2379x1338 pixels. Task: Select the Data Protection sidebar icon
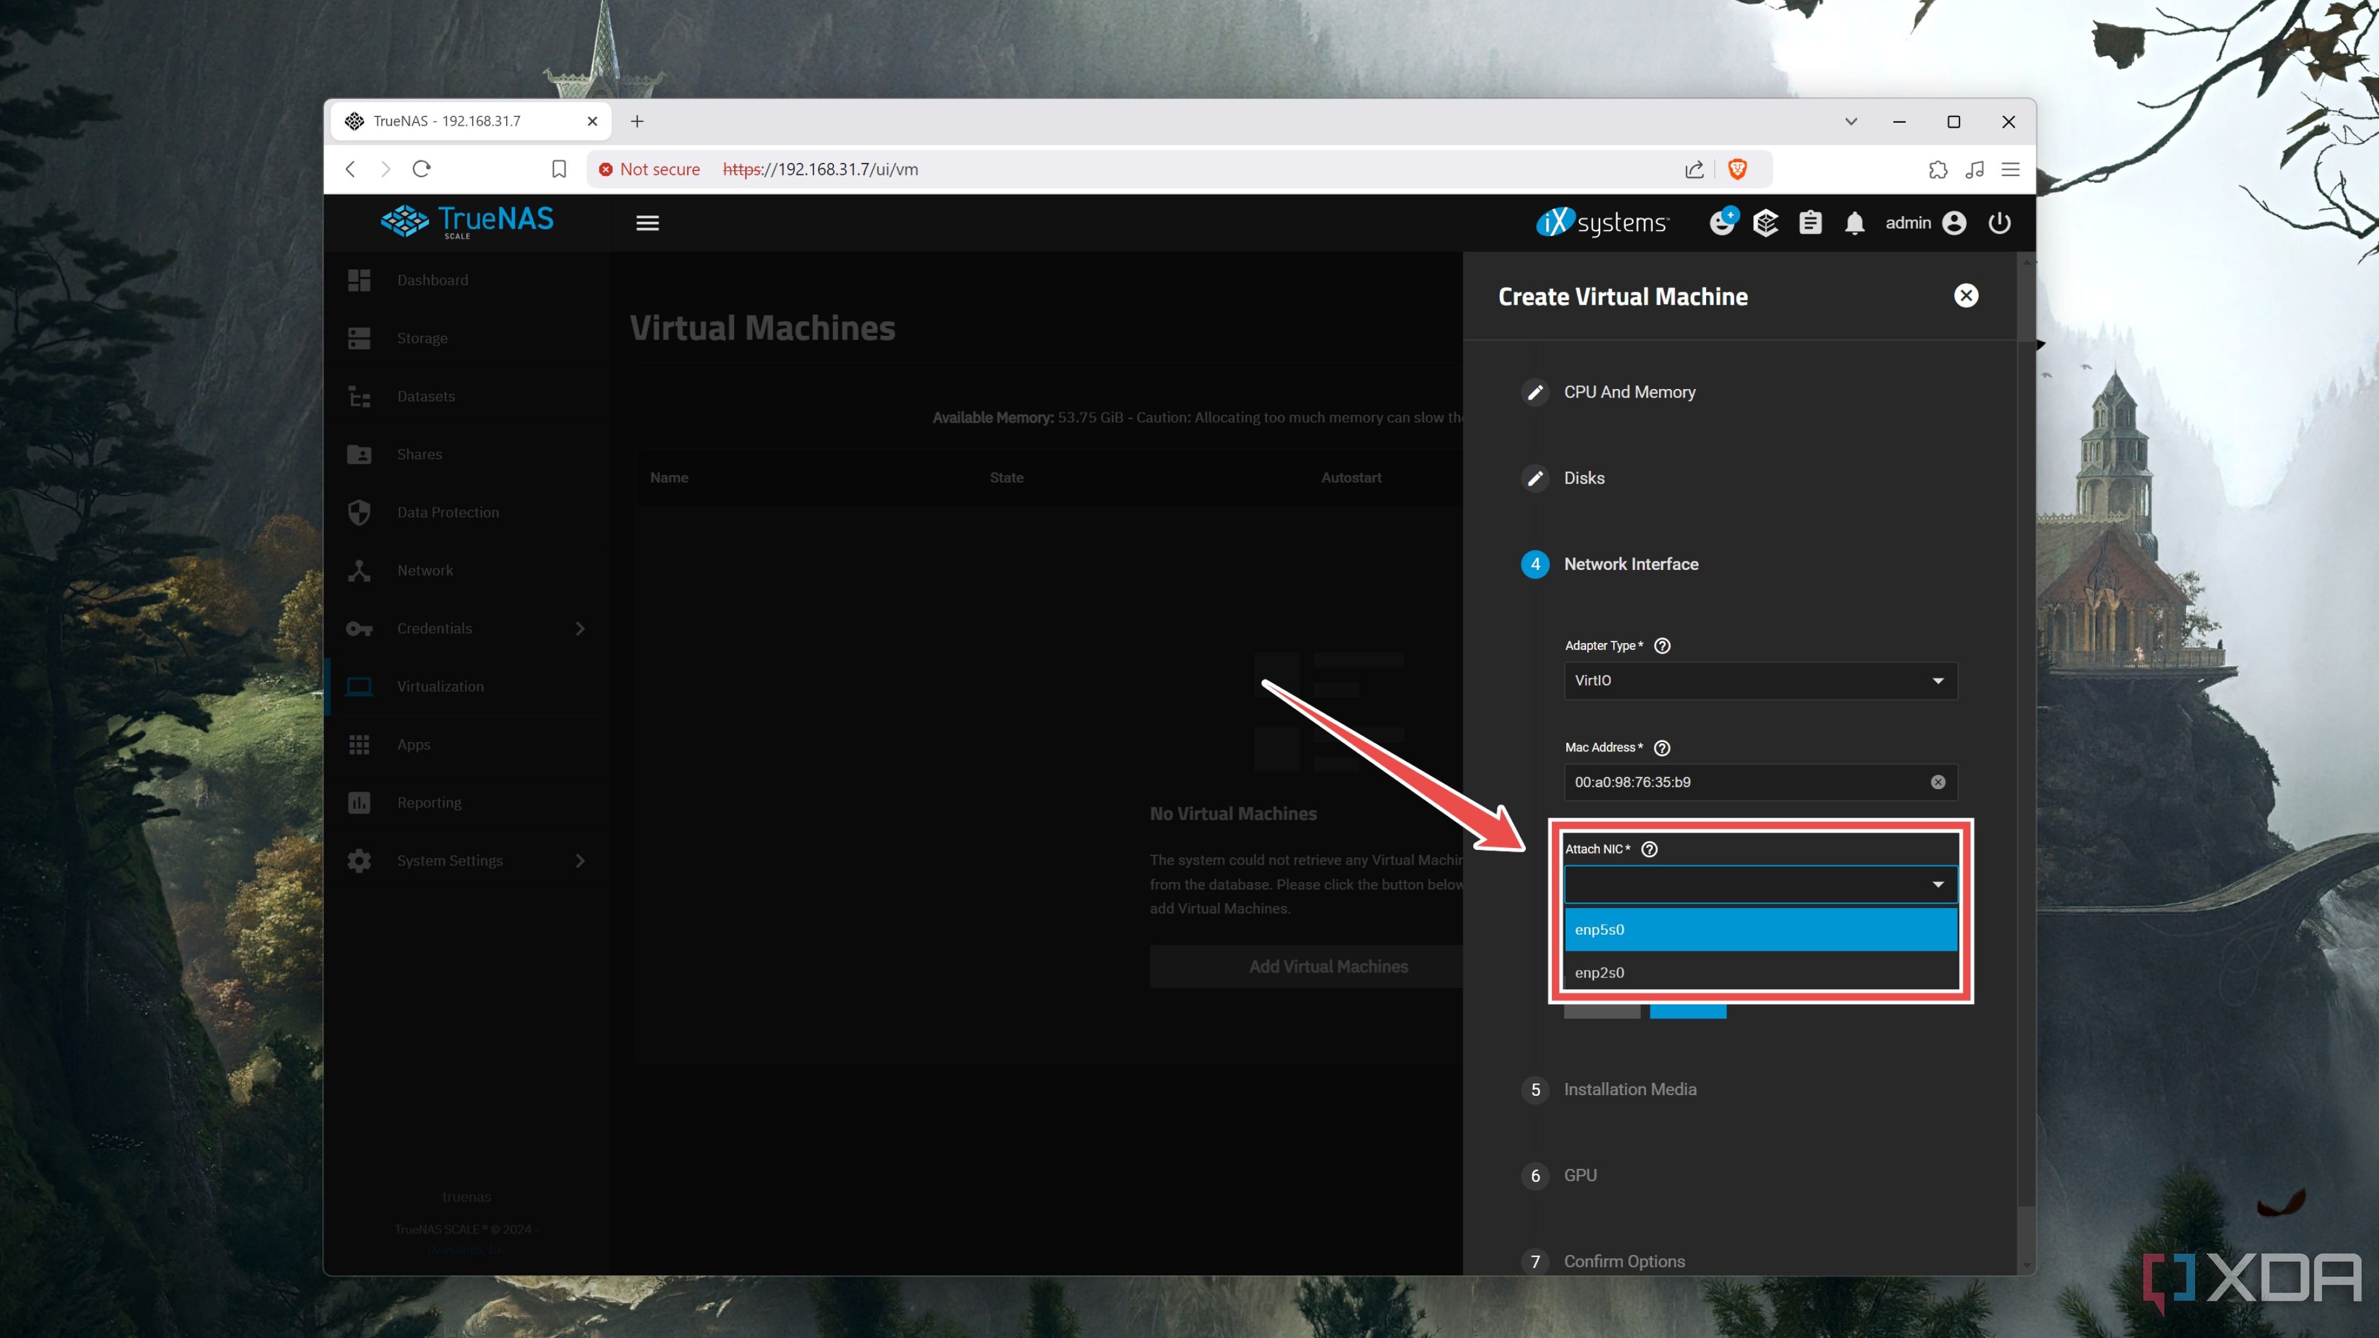361,511
